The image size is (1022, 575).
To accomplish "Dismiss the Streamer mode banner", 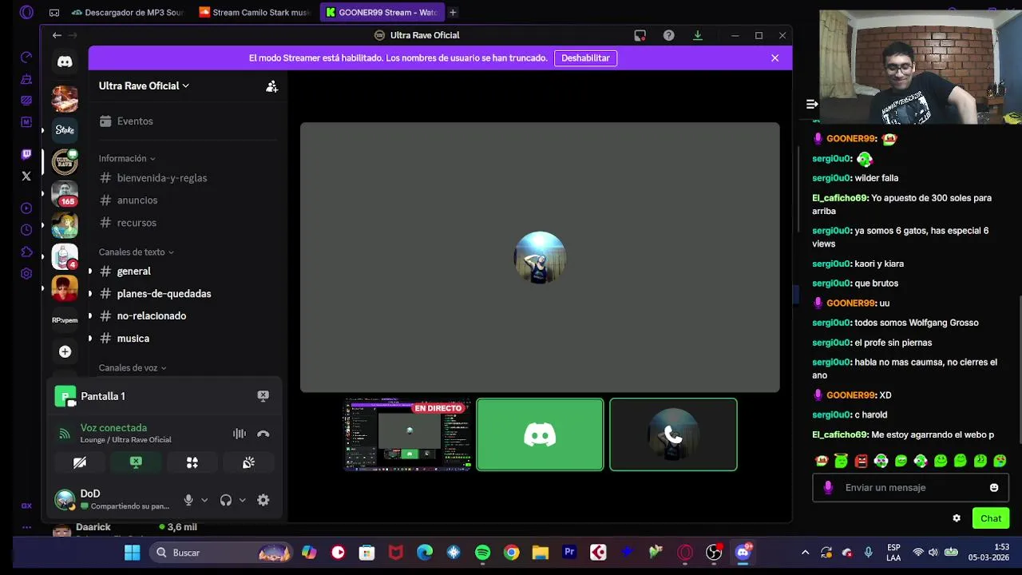I will pos(774,57).
